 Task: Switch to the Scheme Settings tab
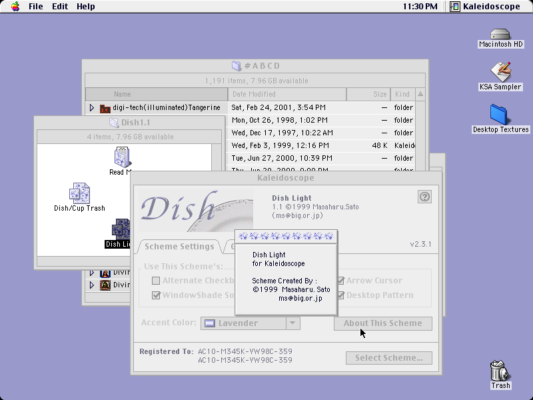(x=179, y=246)
